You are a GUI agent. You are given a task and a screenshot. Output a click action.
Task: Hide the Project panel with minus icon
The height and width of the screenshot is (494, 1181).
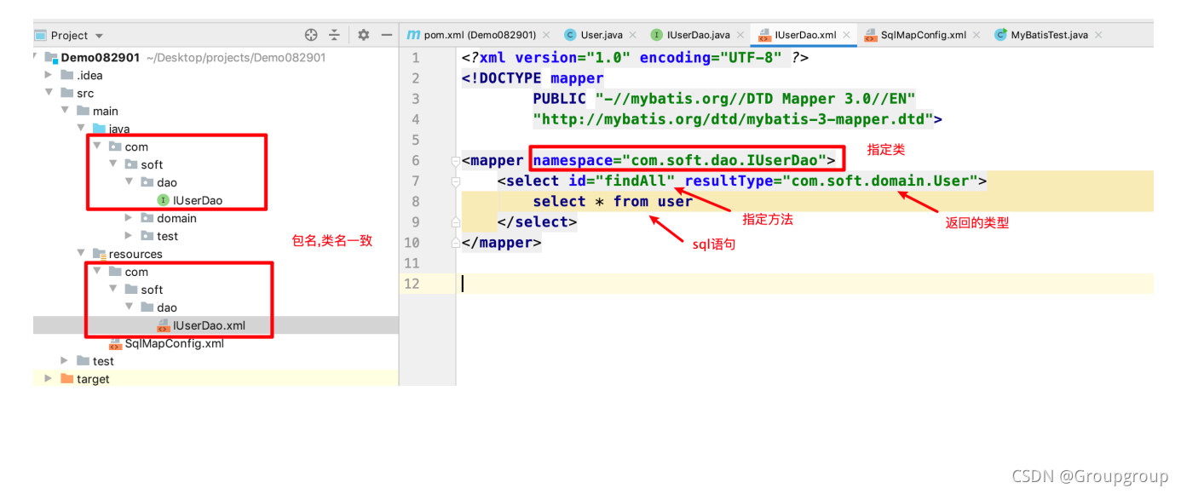pyautogui.click(x=387, y=35)
